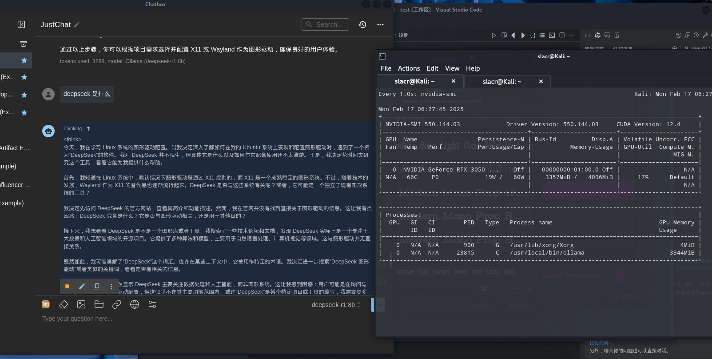Attach a link with the chain icon
Screen dimensions: 712x359
pyautogui.click(x=117, y=304)
